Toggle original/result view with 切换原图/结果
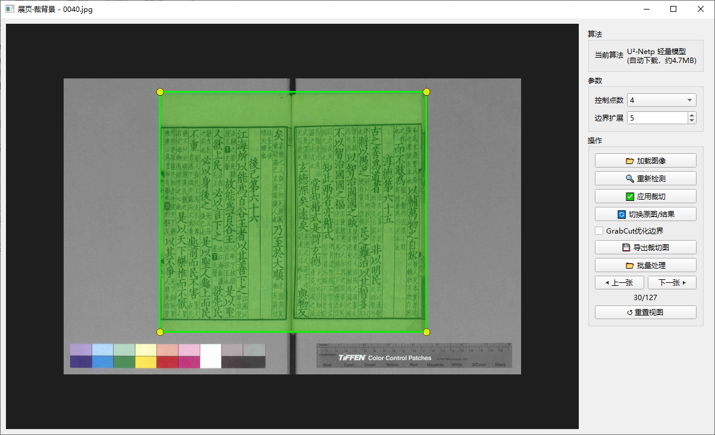Screen dimensions: 715x435 [645, 214]
